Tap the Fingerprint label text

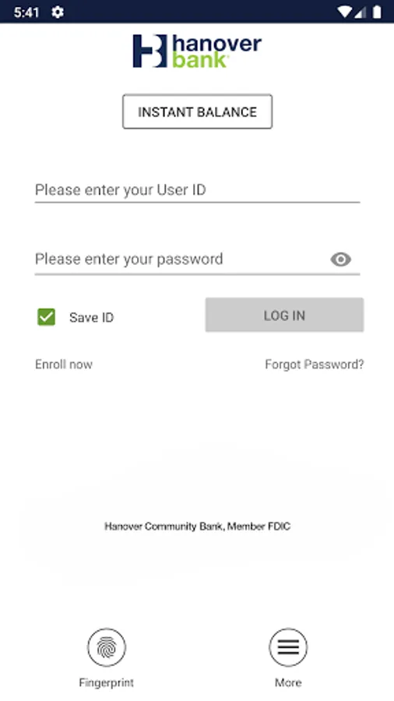click(107, 682)
